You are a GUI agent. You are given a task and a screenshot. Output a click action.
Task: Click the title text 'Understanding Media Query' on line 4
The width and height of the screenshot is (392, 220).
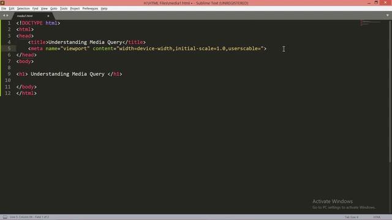pos(85,42)
